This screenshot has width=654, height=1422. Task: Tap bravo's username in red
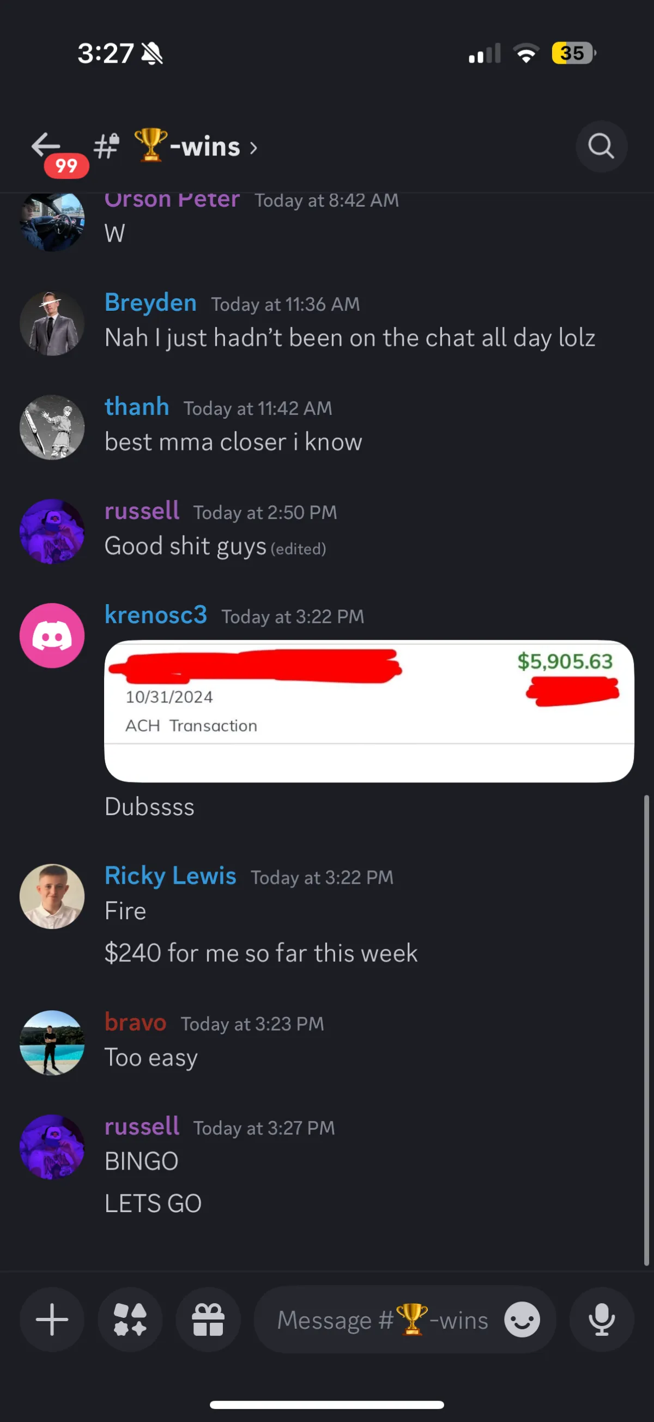(x=135, y=1022)
